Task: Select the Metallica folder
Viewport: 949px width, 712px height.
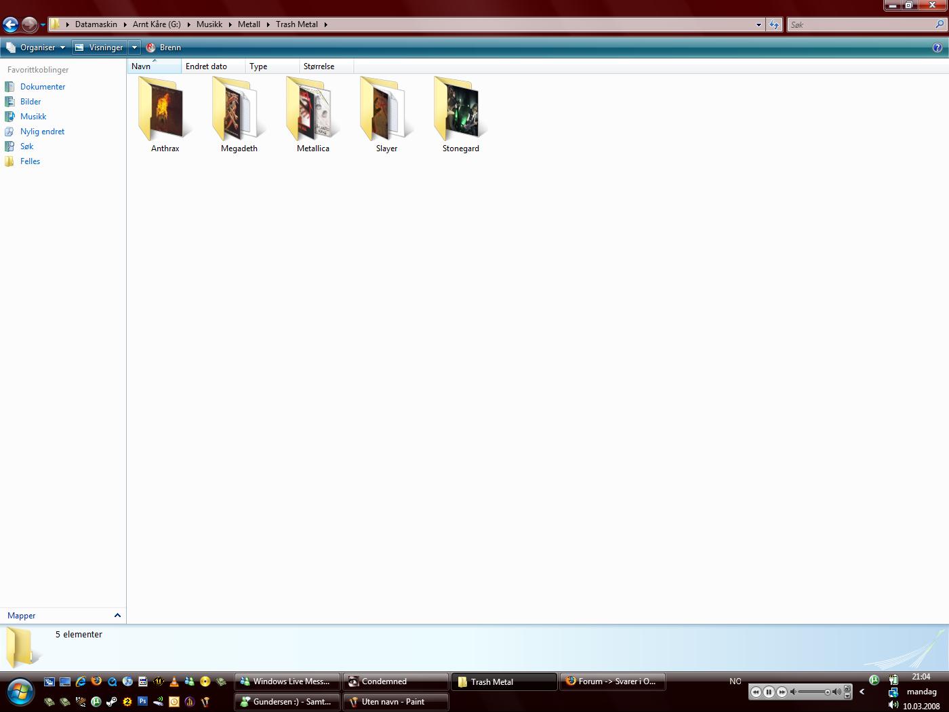Action: click(312, 114)
